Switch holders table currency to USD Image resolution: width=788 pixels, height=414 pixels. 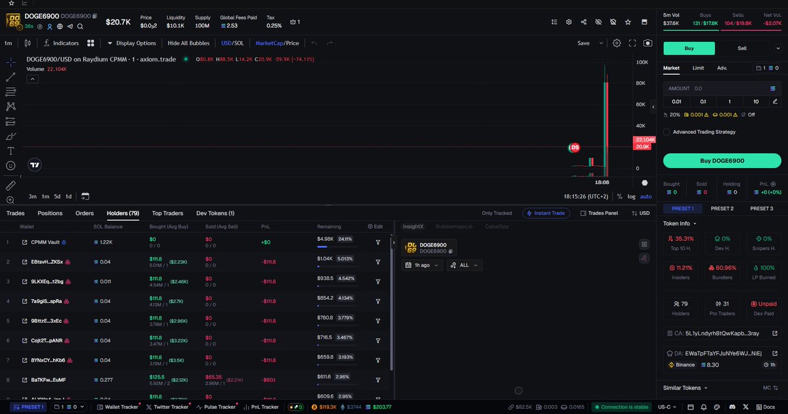640,213
